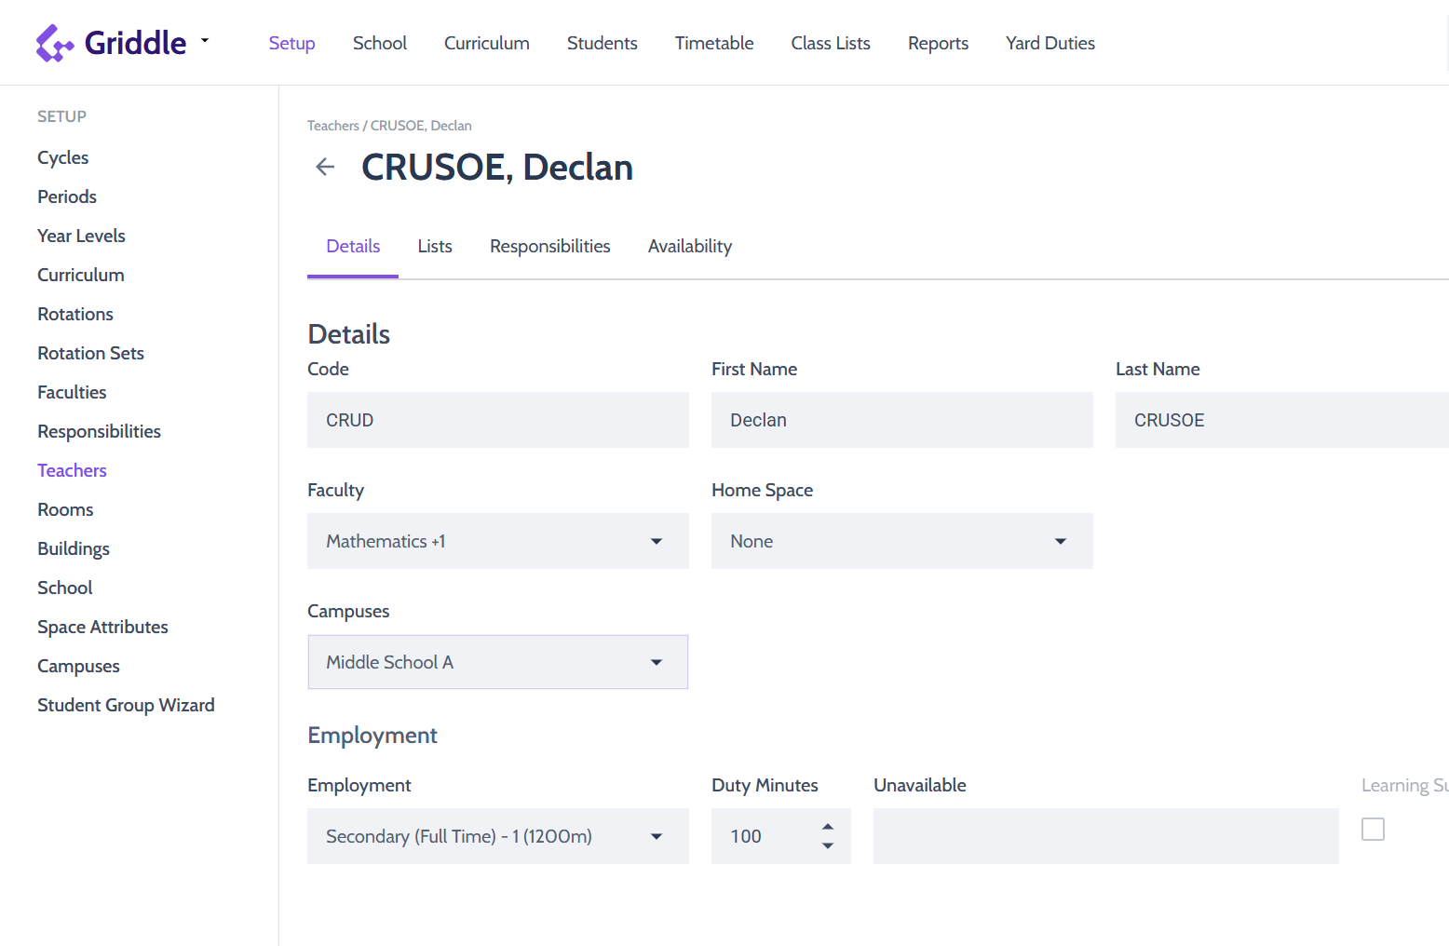This screenshot has width=1449, height=946.
Task: Open the dropdown caret next to Griddle
Action: coord(205,41)
